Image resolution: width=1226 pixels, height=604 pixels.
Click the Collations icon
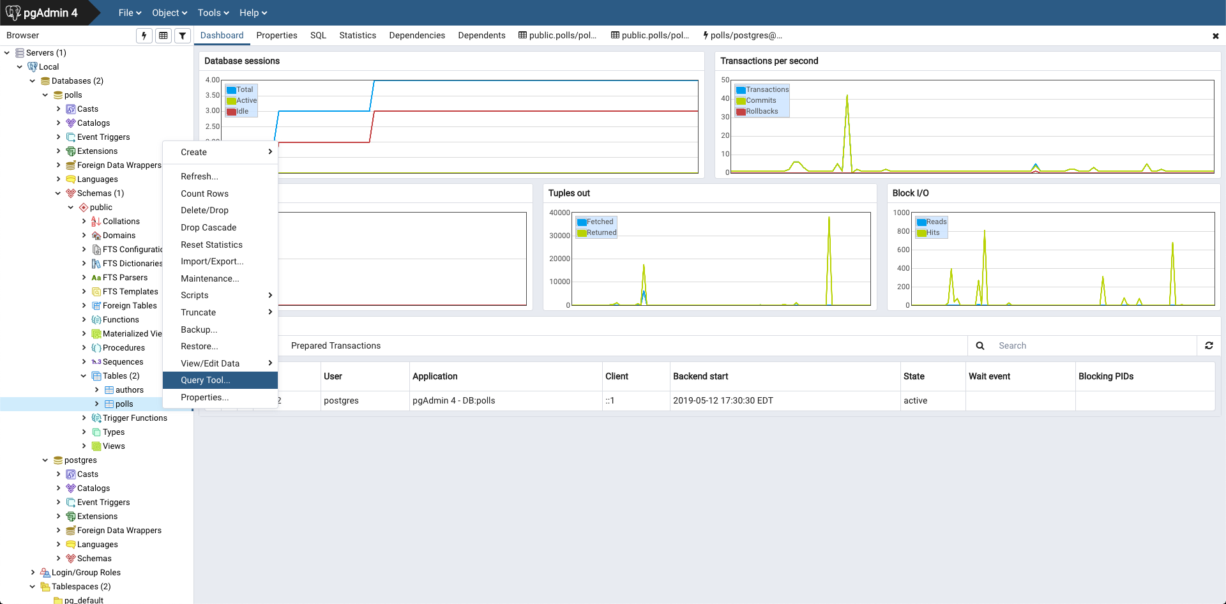(96, 222)
